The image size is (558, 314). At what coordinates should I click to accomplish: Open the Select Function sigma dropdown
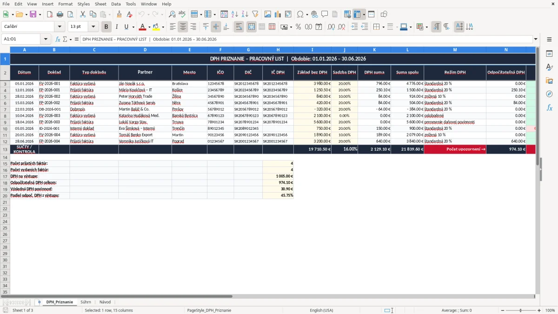pyautogui.click(x=70, y=39)
